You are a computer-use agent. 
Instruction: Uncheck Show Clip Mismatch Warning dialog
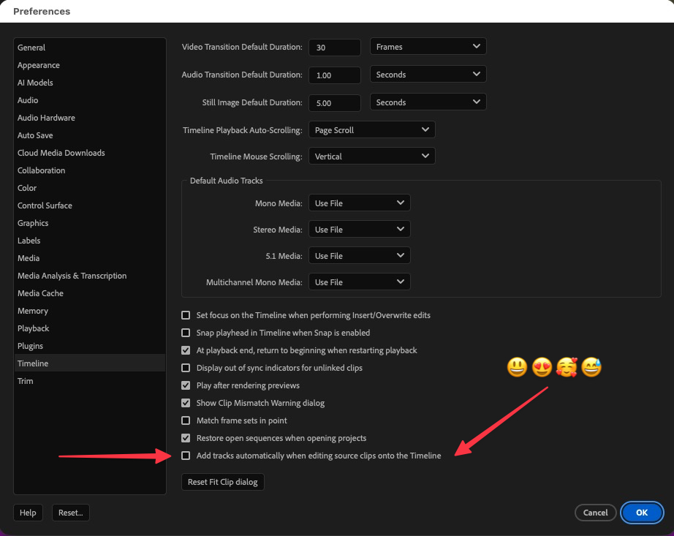(186, 403)
